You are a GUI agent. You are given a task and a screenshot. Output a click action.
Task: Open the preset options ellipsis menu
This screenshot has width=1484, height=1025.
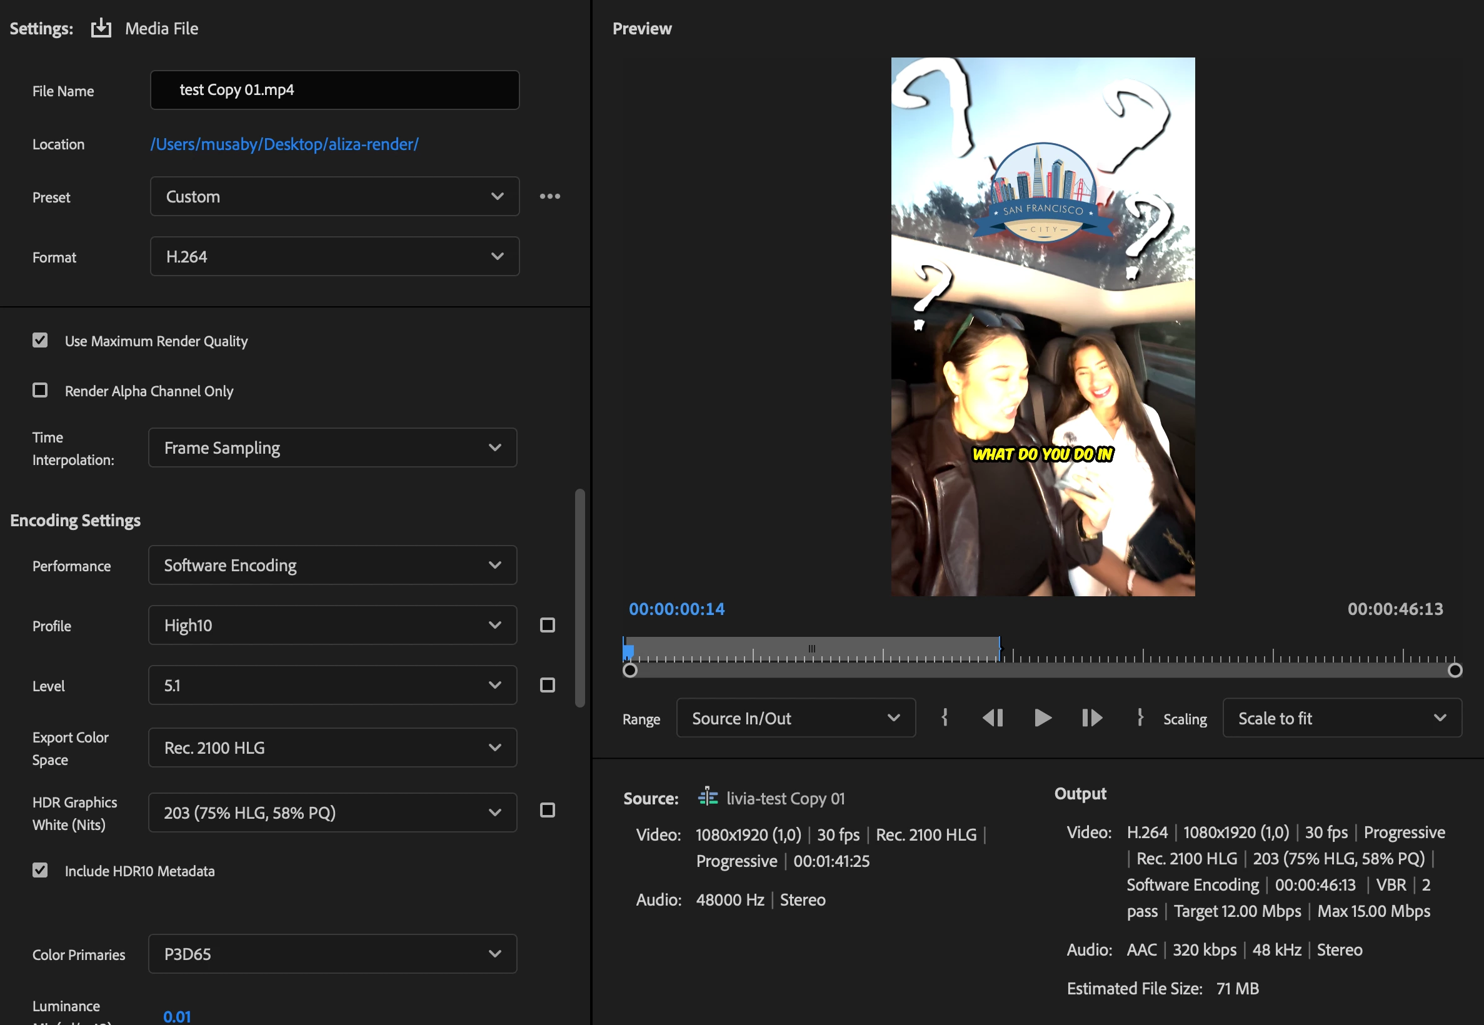tap(549, 196)
